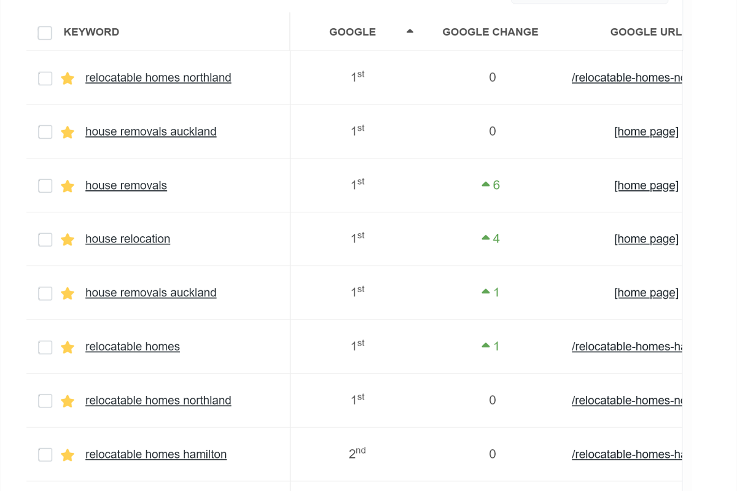Image resolution: width=737 pixels, height=491 pixels.
Task: Open the house removals keyword with +6 change
Action: tap(126, 185)
